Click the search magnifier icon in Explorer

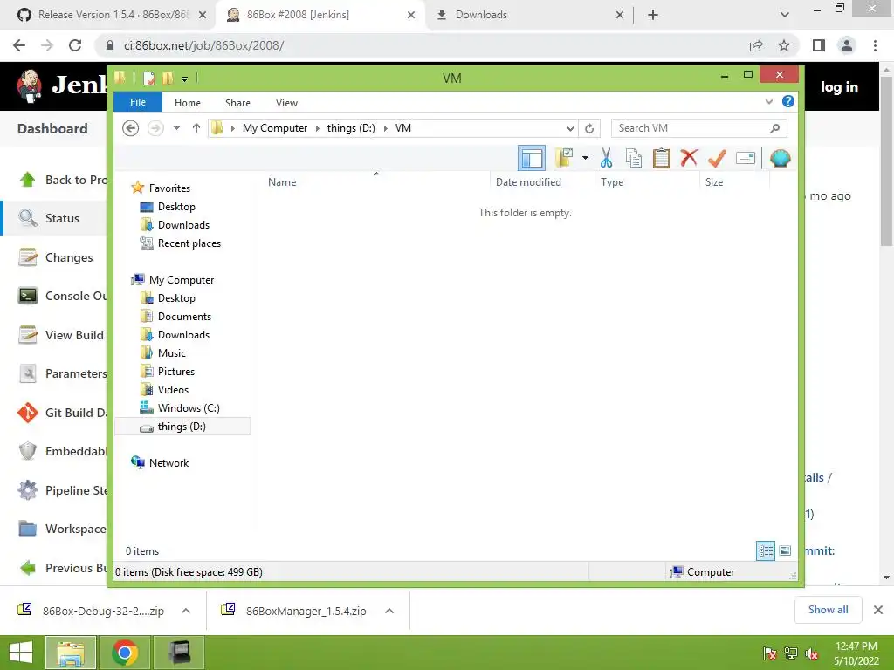click(x=775, y=128)
